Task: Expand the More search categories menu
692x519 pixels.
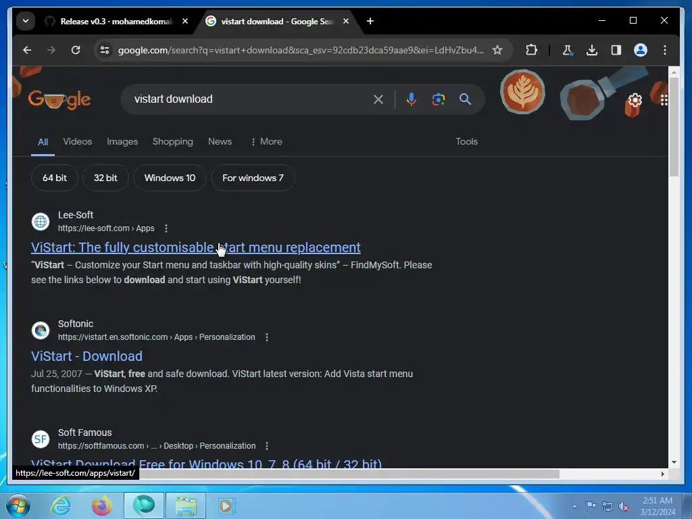Action: (x=266, y=142)
